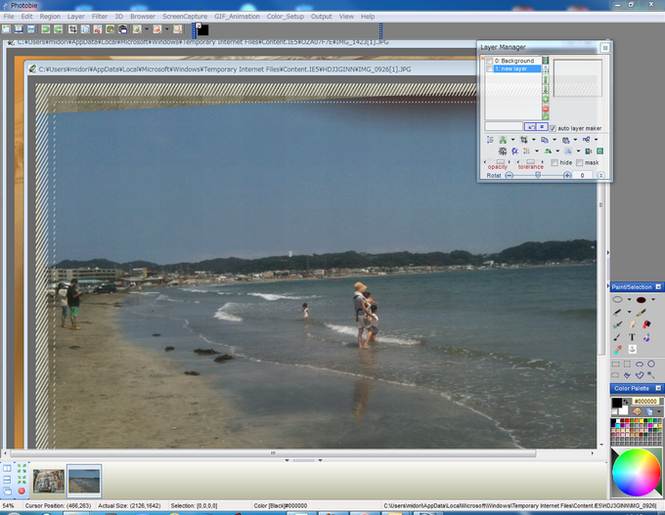
Task: Open the File menu
Action: coord(9,17)
